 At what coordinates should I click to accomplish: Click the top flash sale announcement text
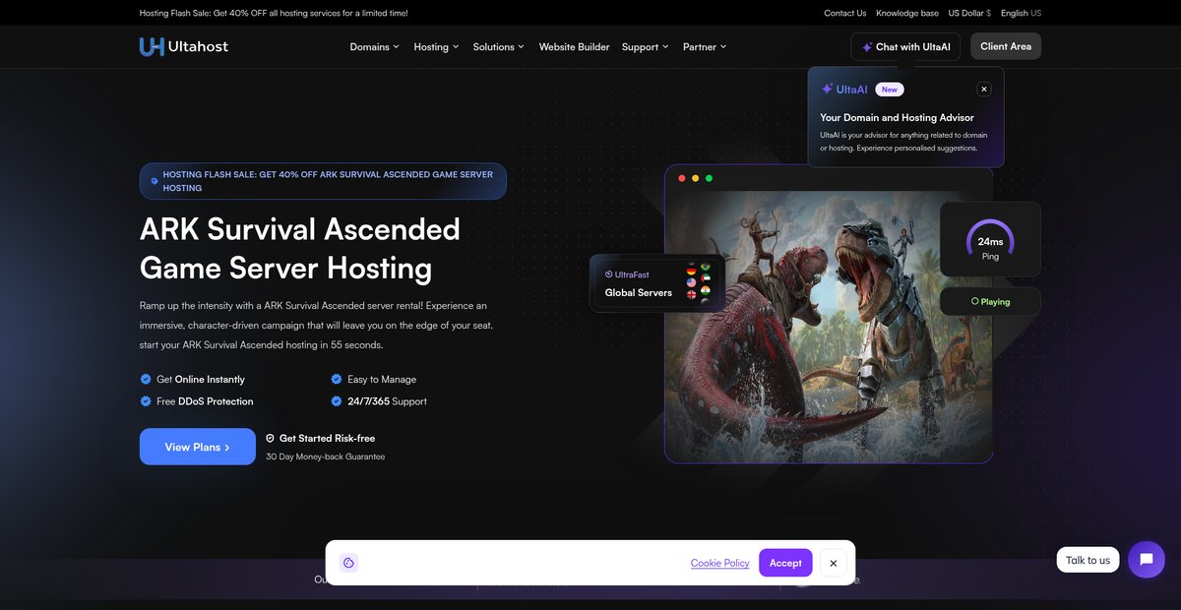click(x=274, y=13)
